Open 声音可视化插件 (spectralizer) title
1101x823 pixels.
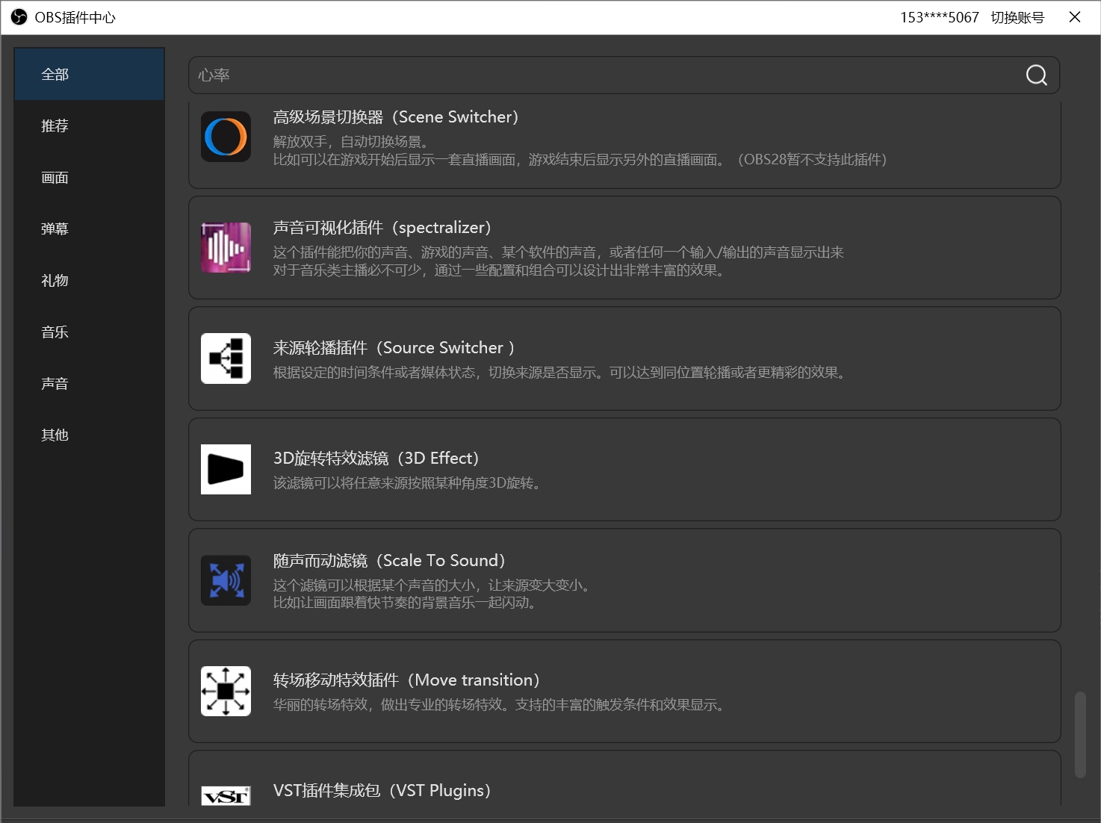tap(382, 227)
